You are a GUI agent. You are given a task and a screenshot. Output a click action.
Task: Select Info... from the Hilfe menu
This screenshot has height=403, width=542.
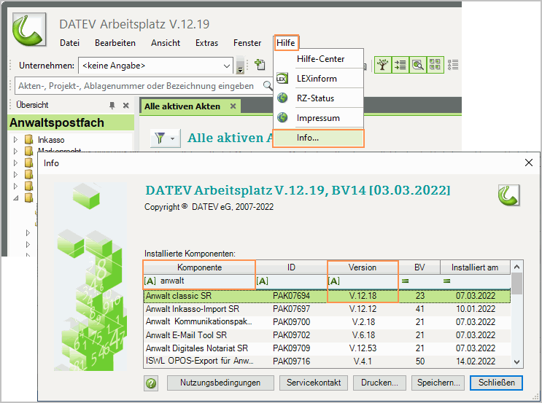[308, 138]
